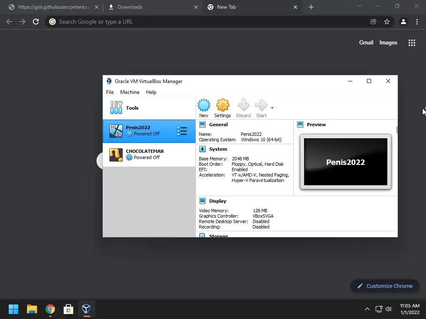Open Chrome's three-dot menu
Screen dimensions: 426x319
pyautogui.click(x=417, y=22)
